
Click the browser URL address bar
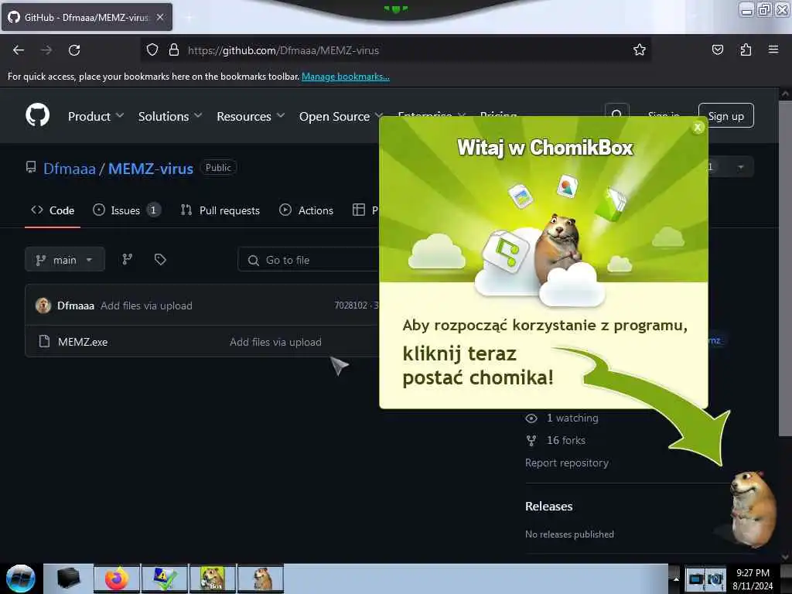point(394,50)
